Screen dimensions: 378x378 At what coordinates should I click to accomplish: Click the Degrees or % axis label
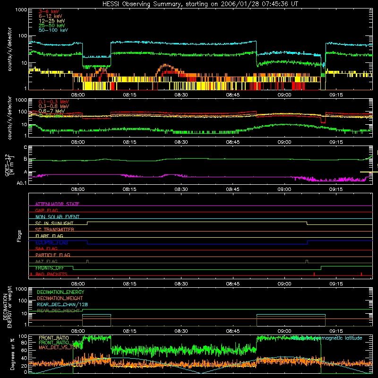pyautogui.click(x=12, y=354)
